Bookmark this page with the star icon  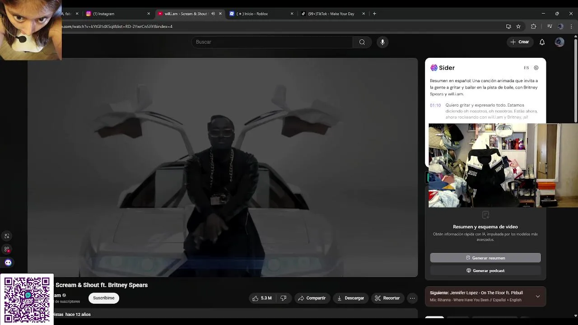pos(518,27)
